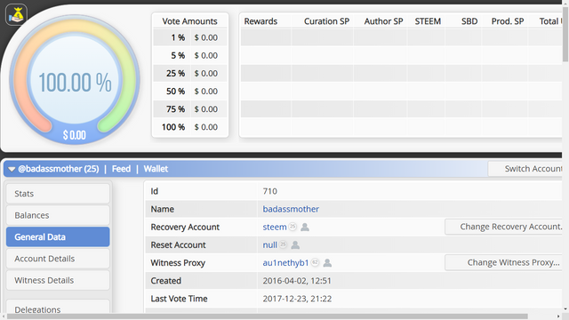Click the horizontal scrollbar left arrow
The image size is (569, 320).
point(4,316)
